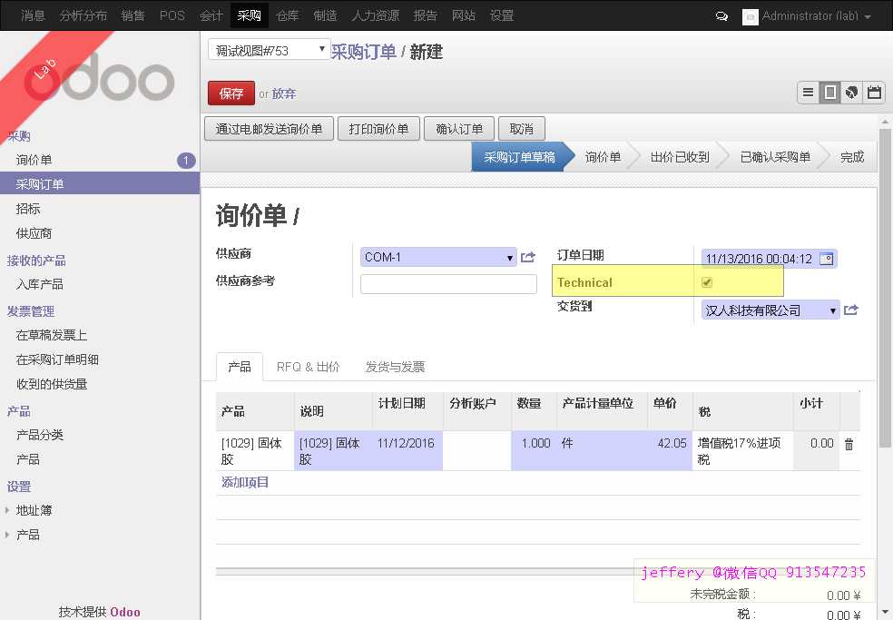Click the 确认订单 button
The image size is (893, 620).
pos(459,129)
